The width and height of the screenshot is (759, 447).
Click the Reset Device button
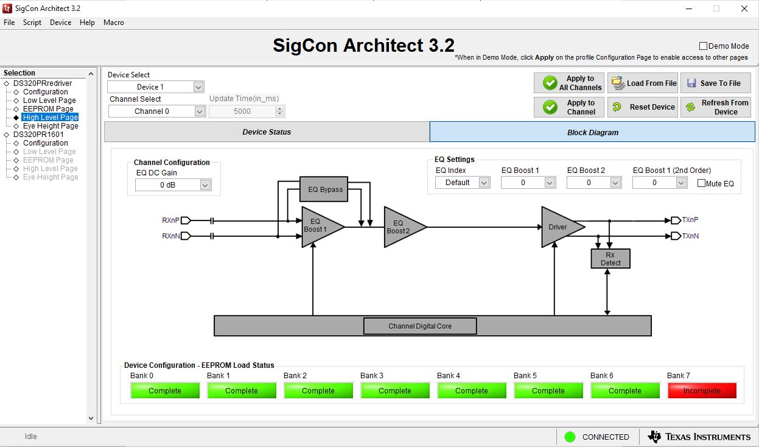pos(643,107)
